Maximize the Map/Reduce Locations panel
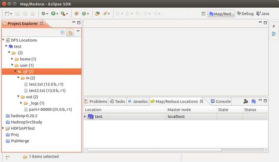 pyautogui.click(x=265, y=101)
